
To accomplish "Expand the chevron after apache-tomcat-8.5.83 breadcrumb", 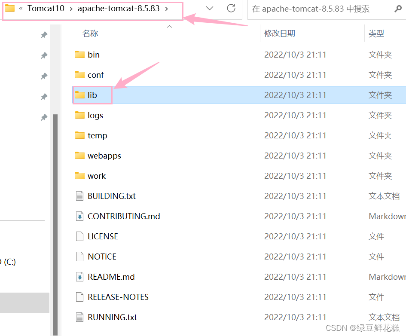I will coord(167,9).
